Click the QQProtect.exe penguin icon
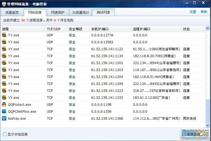Image resolution: width=211 pixels, height=141 pixels. (x=4, y=105)
